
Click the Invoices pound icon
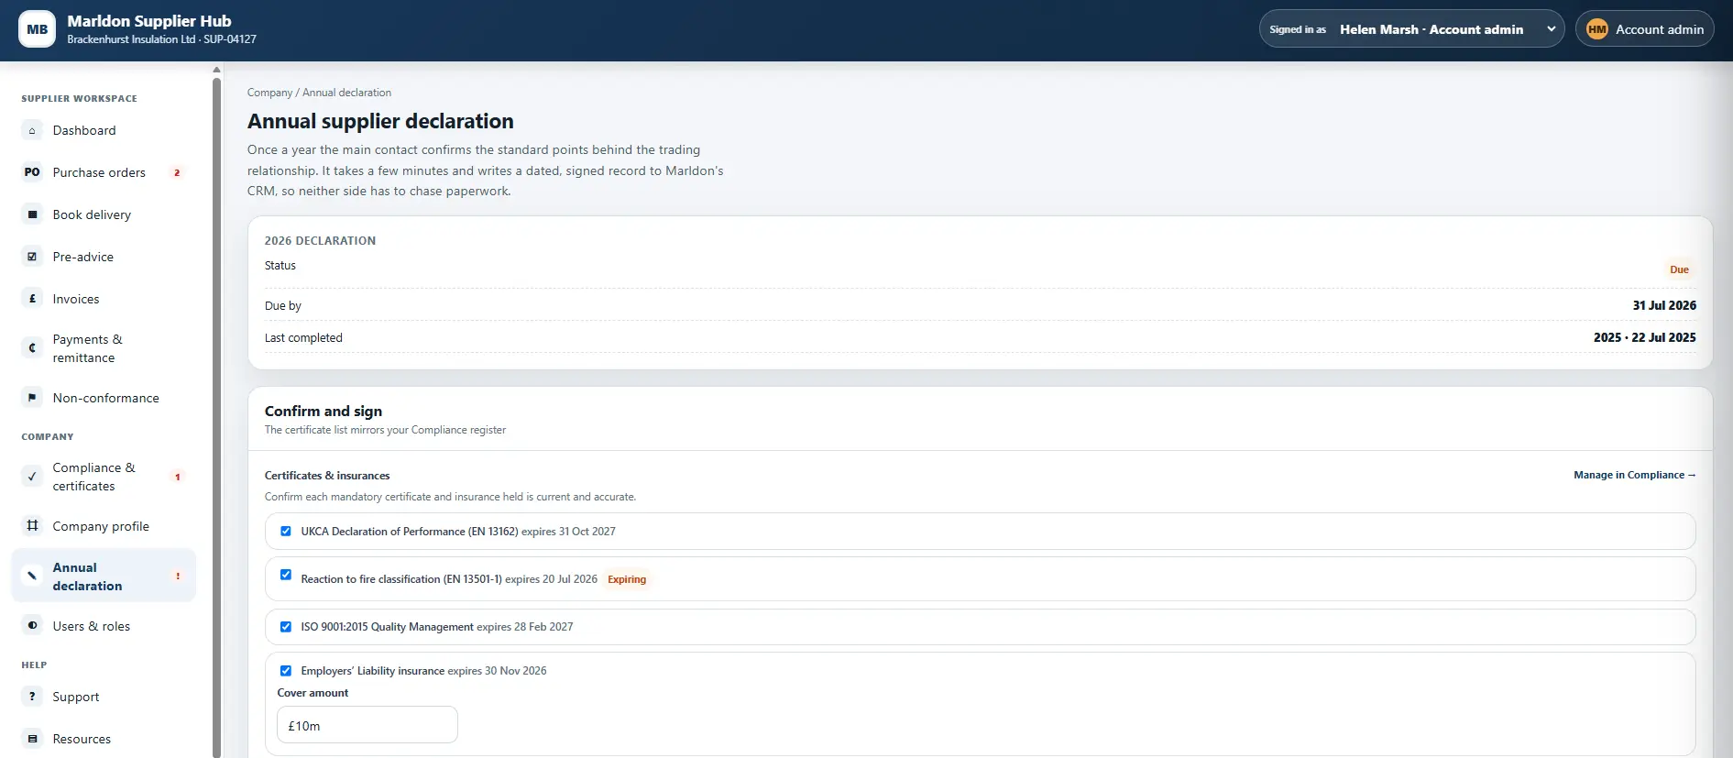(x=32, y=299)
